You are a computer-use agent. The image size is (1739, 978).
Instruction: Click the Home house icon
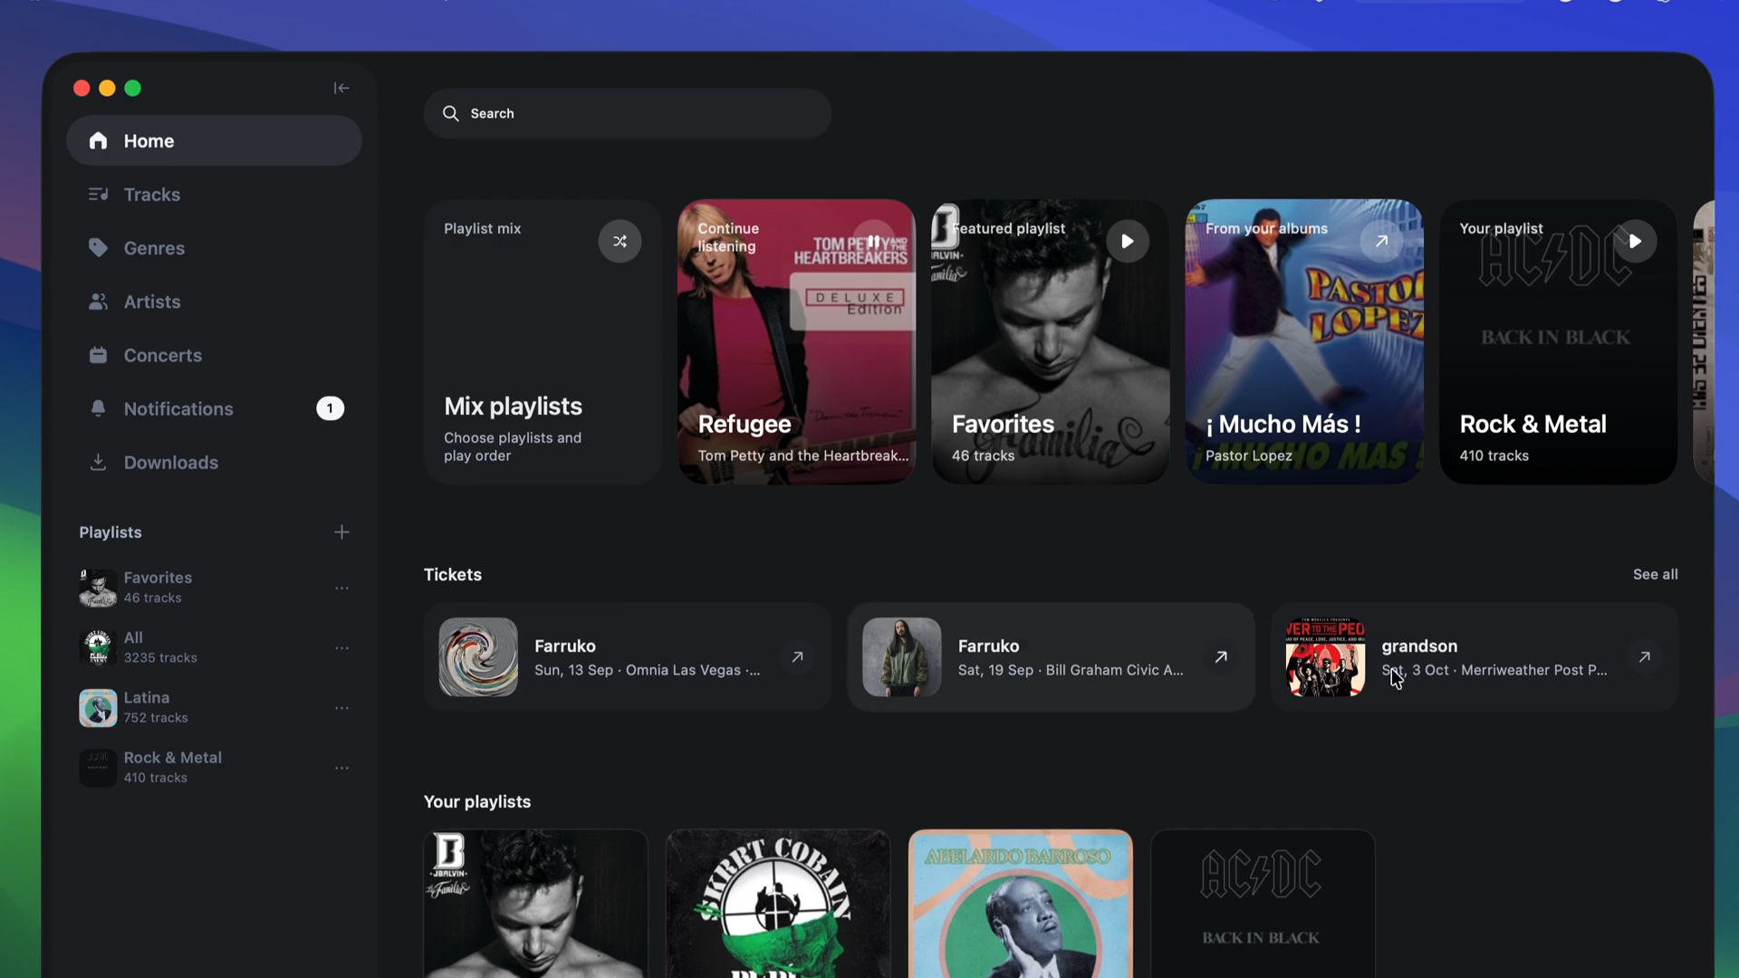98,140
